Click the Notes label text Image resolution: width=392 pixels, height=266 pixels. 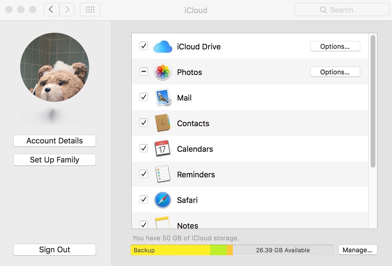tap(188, 226)
